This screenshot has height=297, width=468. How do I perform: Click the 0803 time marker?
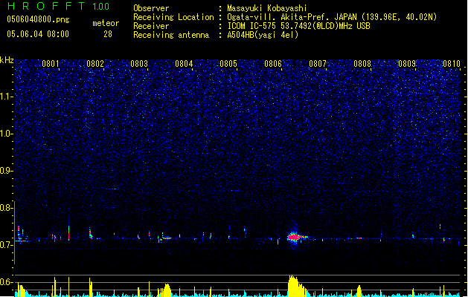pos(139,64)
